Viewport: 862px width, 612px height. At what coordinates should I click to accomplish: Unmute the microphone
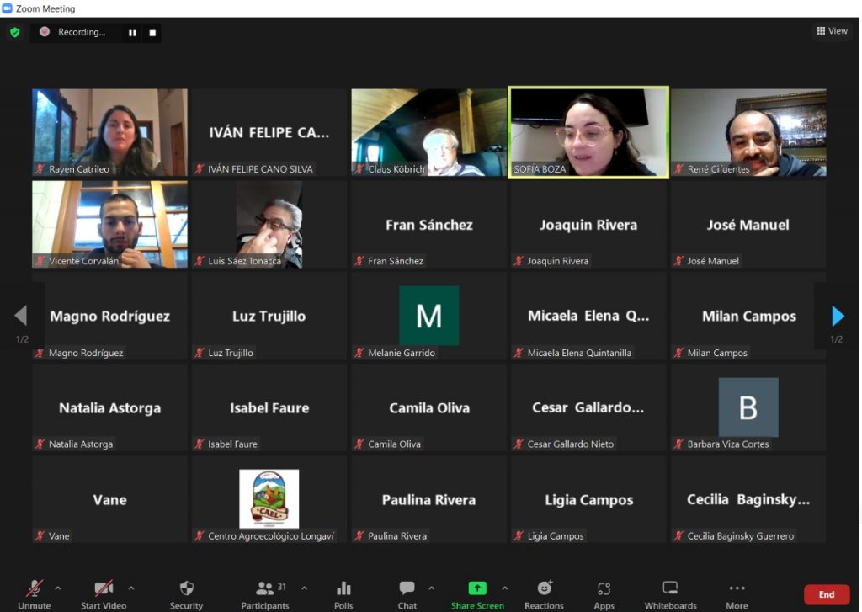(x=35, y=593)
